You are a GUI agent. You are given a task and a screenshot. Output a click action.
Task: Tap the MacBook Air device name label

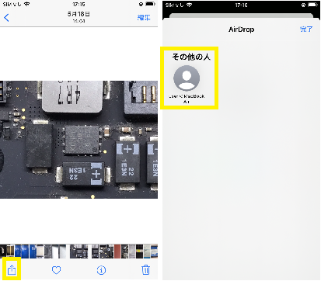[x=187, y=99]
